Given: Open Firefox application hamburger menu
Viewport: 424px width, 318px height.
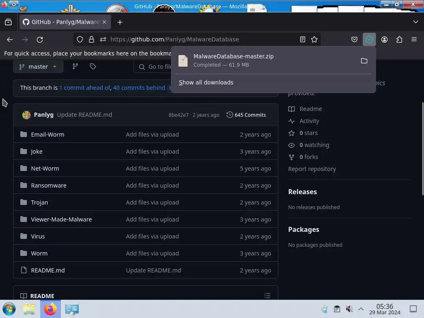Looking at the screenshot, I should tap(414, 39).
